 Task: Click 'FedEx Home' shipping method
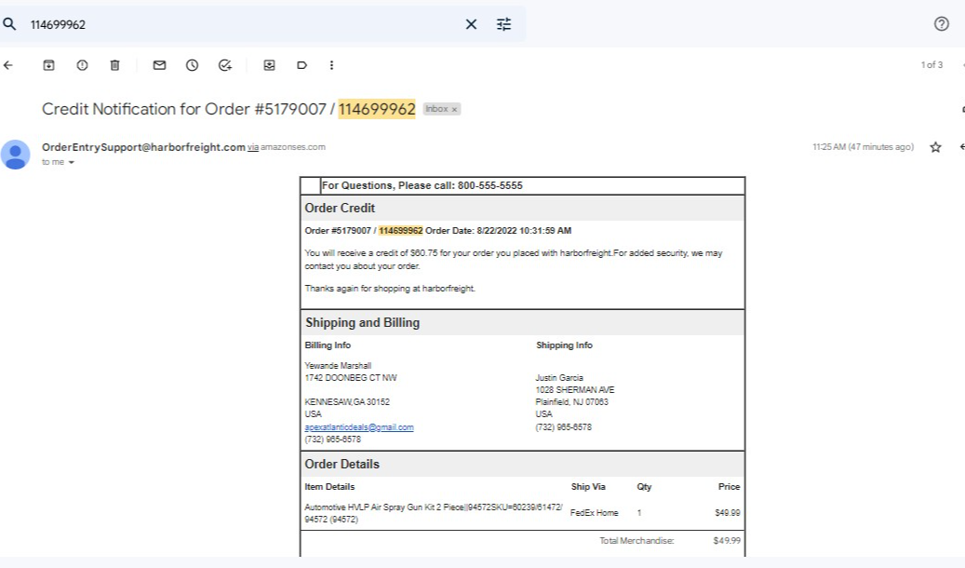pos(594,512)
